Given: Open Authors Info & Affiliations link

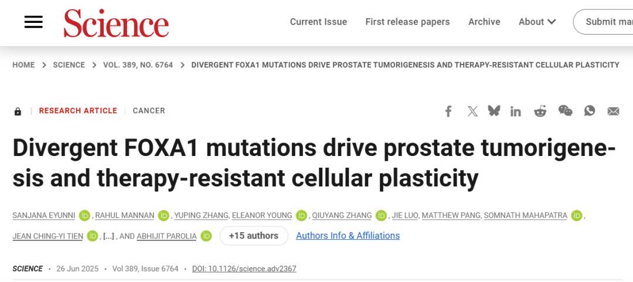Looking at the screenshot, I should pos(348,236).
